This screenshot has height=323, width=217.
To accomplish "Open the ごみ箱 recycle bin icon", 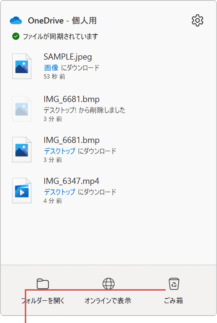I will tap(174, 284).
